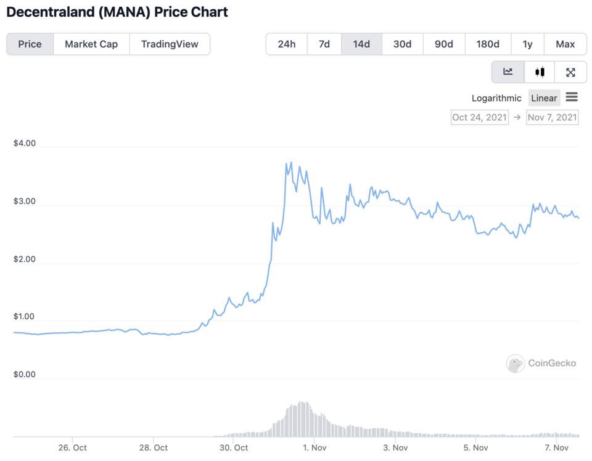Choose the 90d range

point(444,44)
